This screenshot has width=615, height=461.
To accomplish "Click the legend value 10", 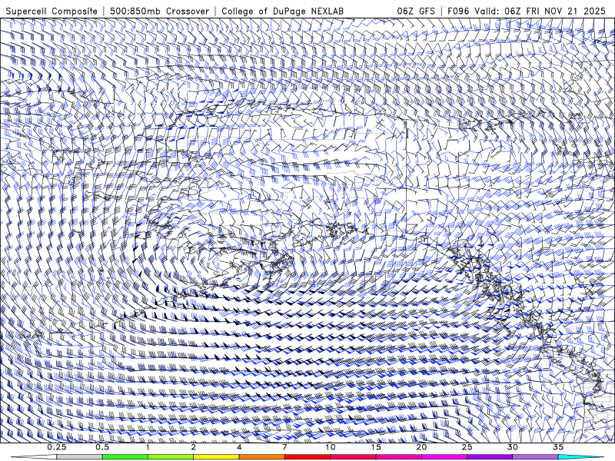I will pos(331,447).
